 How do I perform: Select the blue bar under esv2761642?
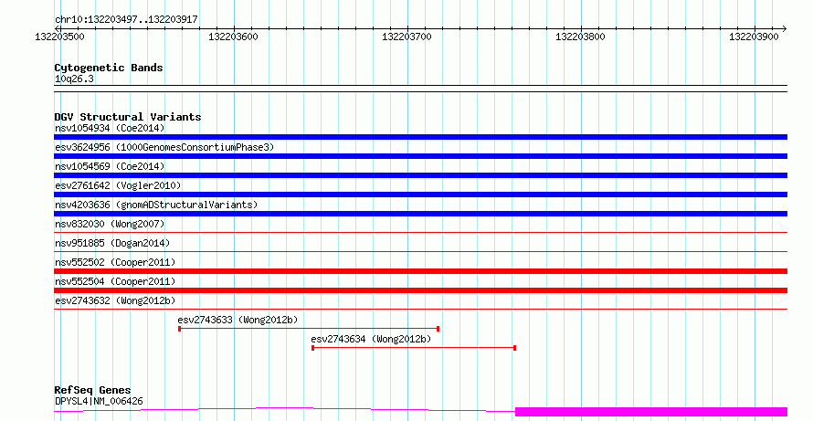pos(420,195)
